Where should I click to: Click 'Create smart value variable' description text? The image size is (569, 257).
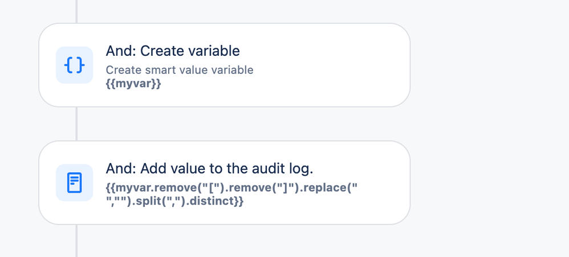coord(180,70)
